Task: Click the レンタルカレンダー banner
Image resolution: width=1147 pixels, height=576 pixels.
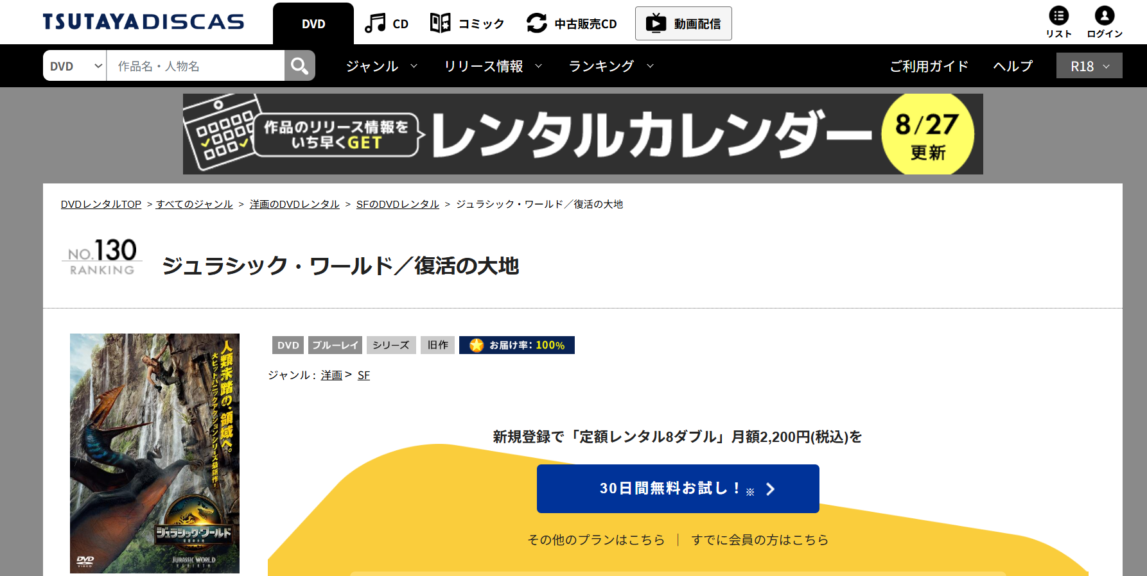Action: click(x=582, y=134)
